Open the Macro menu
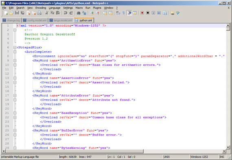The height and width of the screenshot is (160, 232). (79, 8)
